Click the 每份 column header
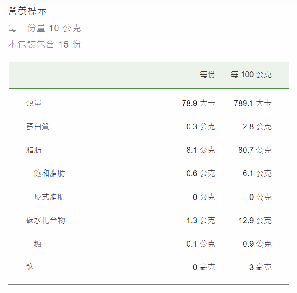The width and height of the screenshot is (297, 293). (x=208, y=74)
